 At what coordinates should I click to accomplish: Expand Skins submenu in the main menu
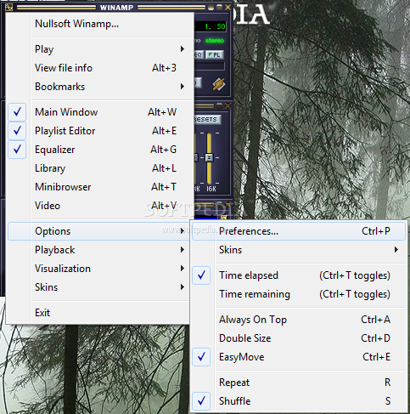183,287
